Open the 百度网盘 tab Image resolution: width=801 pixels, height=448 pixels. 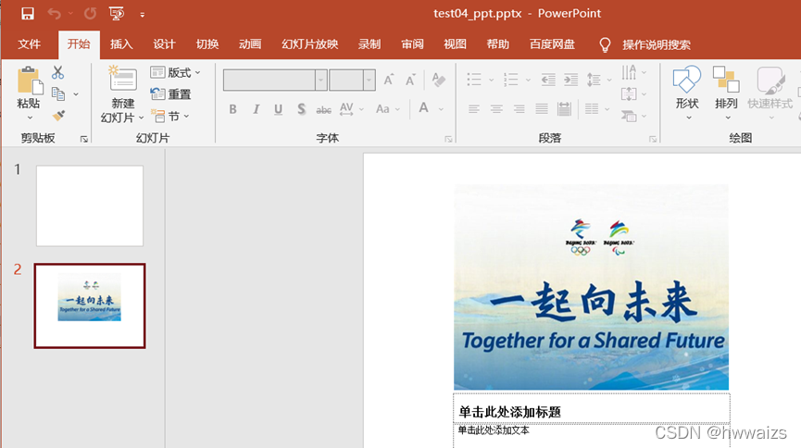(x=552, y=44)
